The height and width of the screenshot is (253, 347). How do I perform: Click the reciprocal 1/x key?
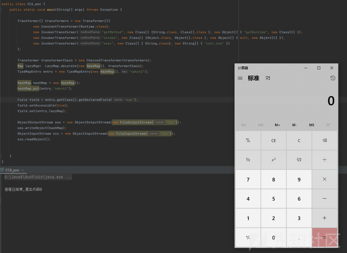tap(248, 160)
